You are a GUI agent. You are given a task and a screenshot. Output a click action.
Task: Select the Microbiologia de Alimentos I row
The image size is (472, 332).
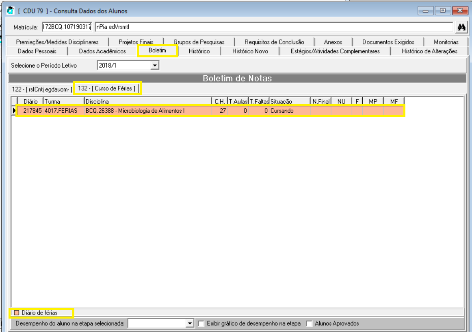tap(135, 111)
